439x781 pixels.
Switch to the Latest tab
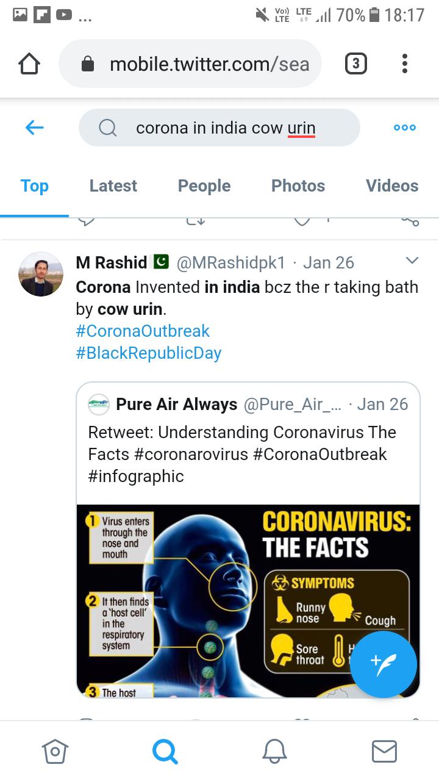pyautogui.click(x=113, y=186)
